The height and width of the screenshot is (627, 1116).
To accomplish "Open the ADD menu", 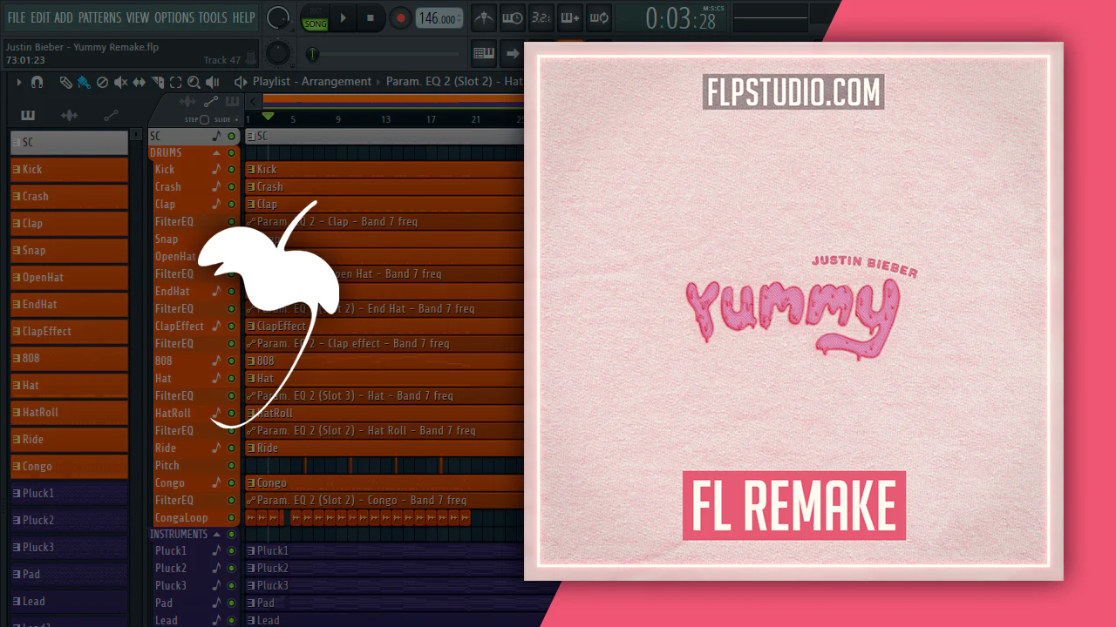I will click(64, 17).
